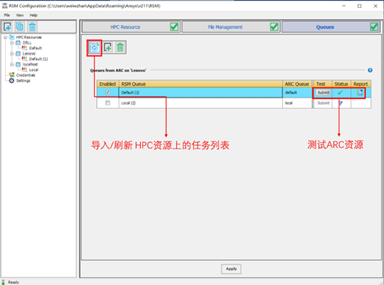Click the Import/Refresh HPC queues icon

click(x=95, y=48)
